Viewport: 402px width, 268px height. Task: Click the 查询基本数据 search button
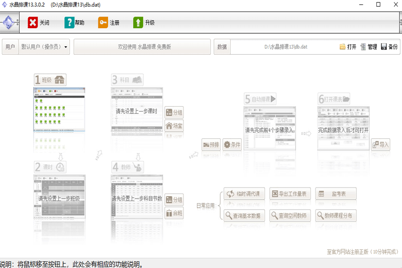(243, 215)
